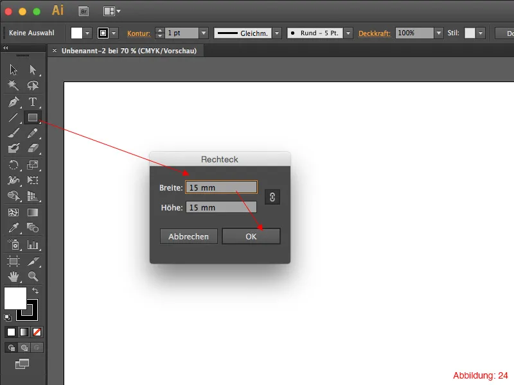The image size is (514, 385).
Task: Activate the Slice tool
Action: click(33, 261)
